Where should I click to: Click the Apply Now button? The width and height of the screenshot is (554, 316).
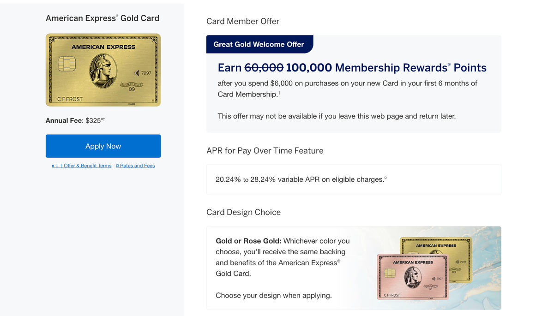(103, 146)
